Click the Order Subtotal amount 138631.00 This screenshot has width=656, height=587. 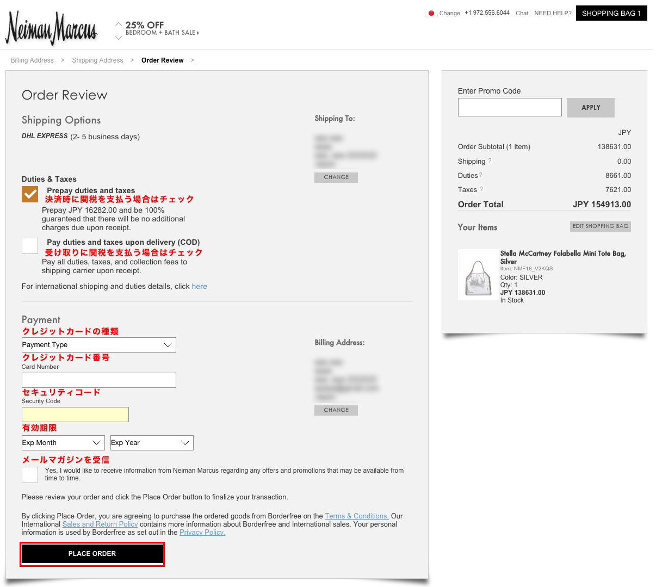614,147
